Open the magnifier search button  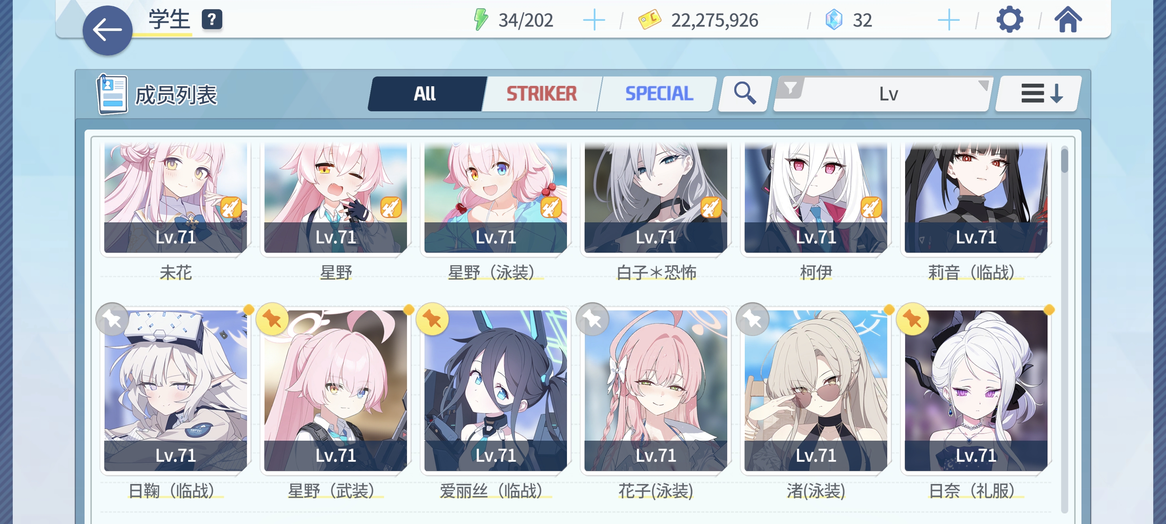point(744,94)
